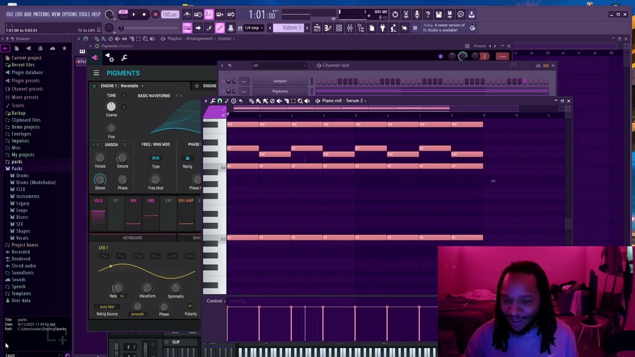
Task: Click previous preset arrow next to Presets
Action: click(x=490, y=46)
